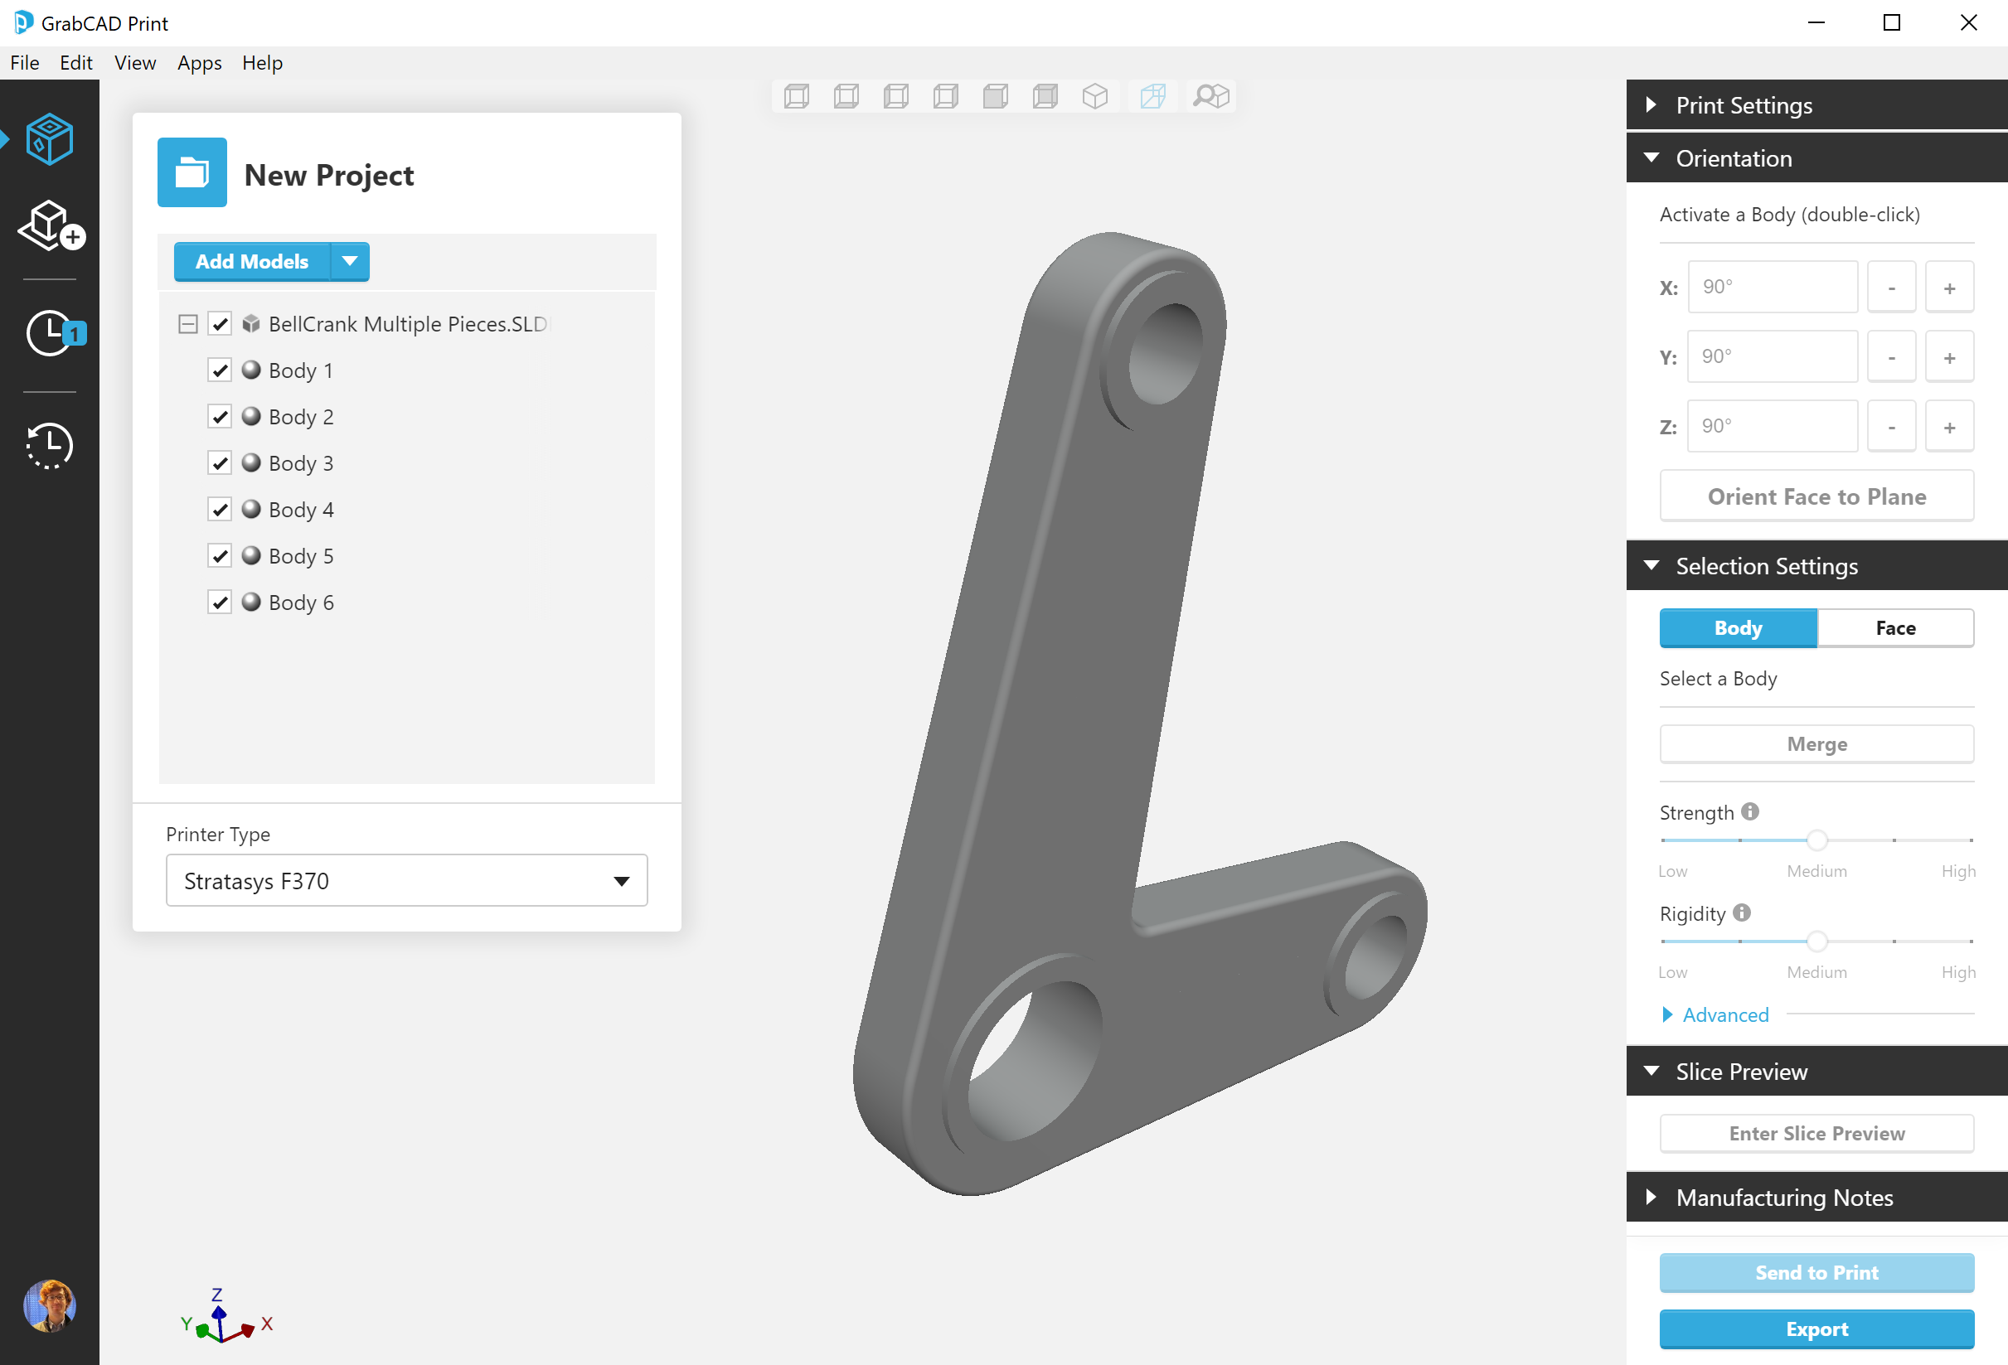Click the Strength slider handle
Viewport: 2008px width, 1365px height.
point(1816,840)
